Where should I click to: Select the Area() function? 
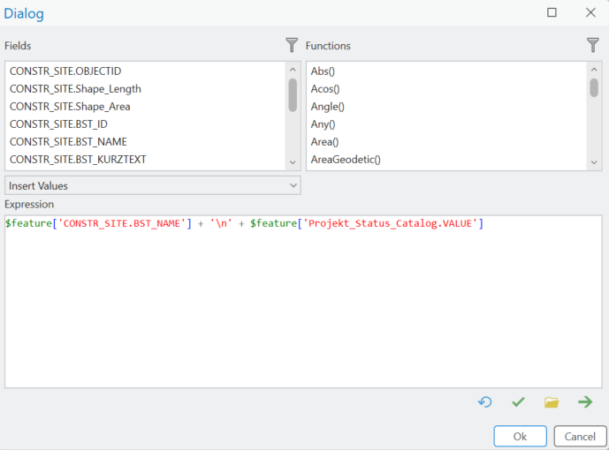(446, 142)
